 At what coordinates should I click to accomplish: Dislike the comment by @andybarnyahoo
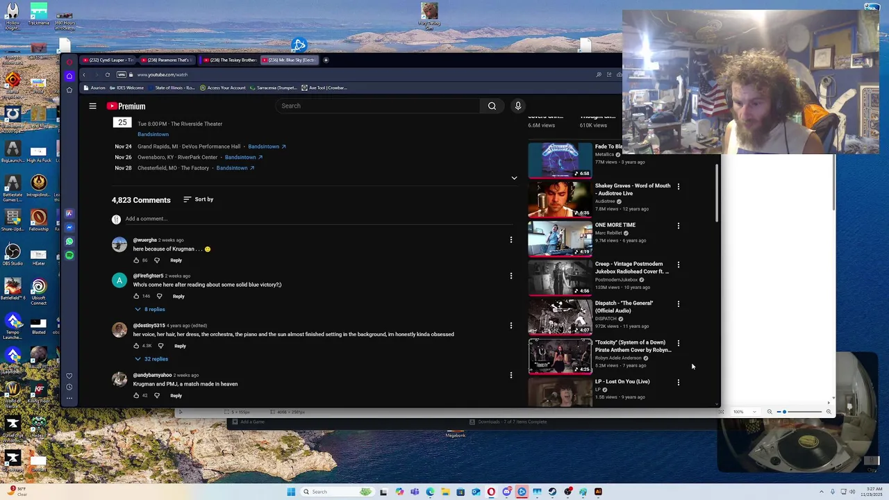click(x=157, y=396)
